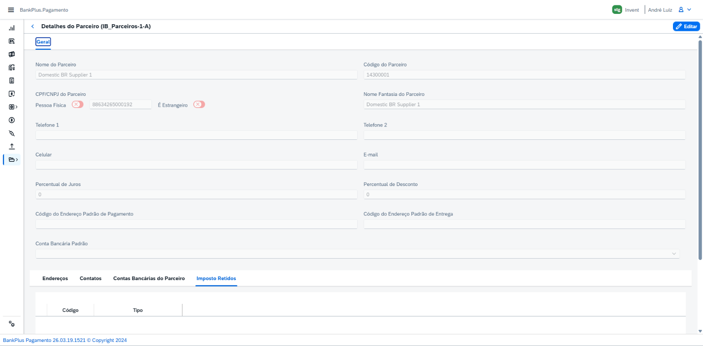Click the plug connector sidebar icon

pyautogui.click(x=12, y=133)
